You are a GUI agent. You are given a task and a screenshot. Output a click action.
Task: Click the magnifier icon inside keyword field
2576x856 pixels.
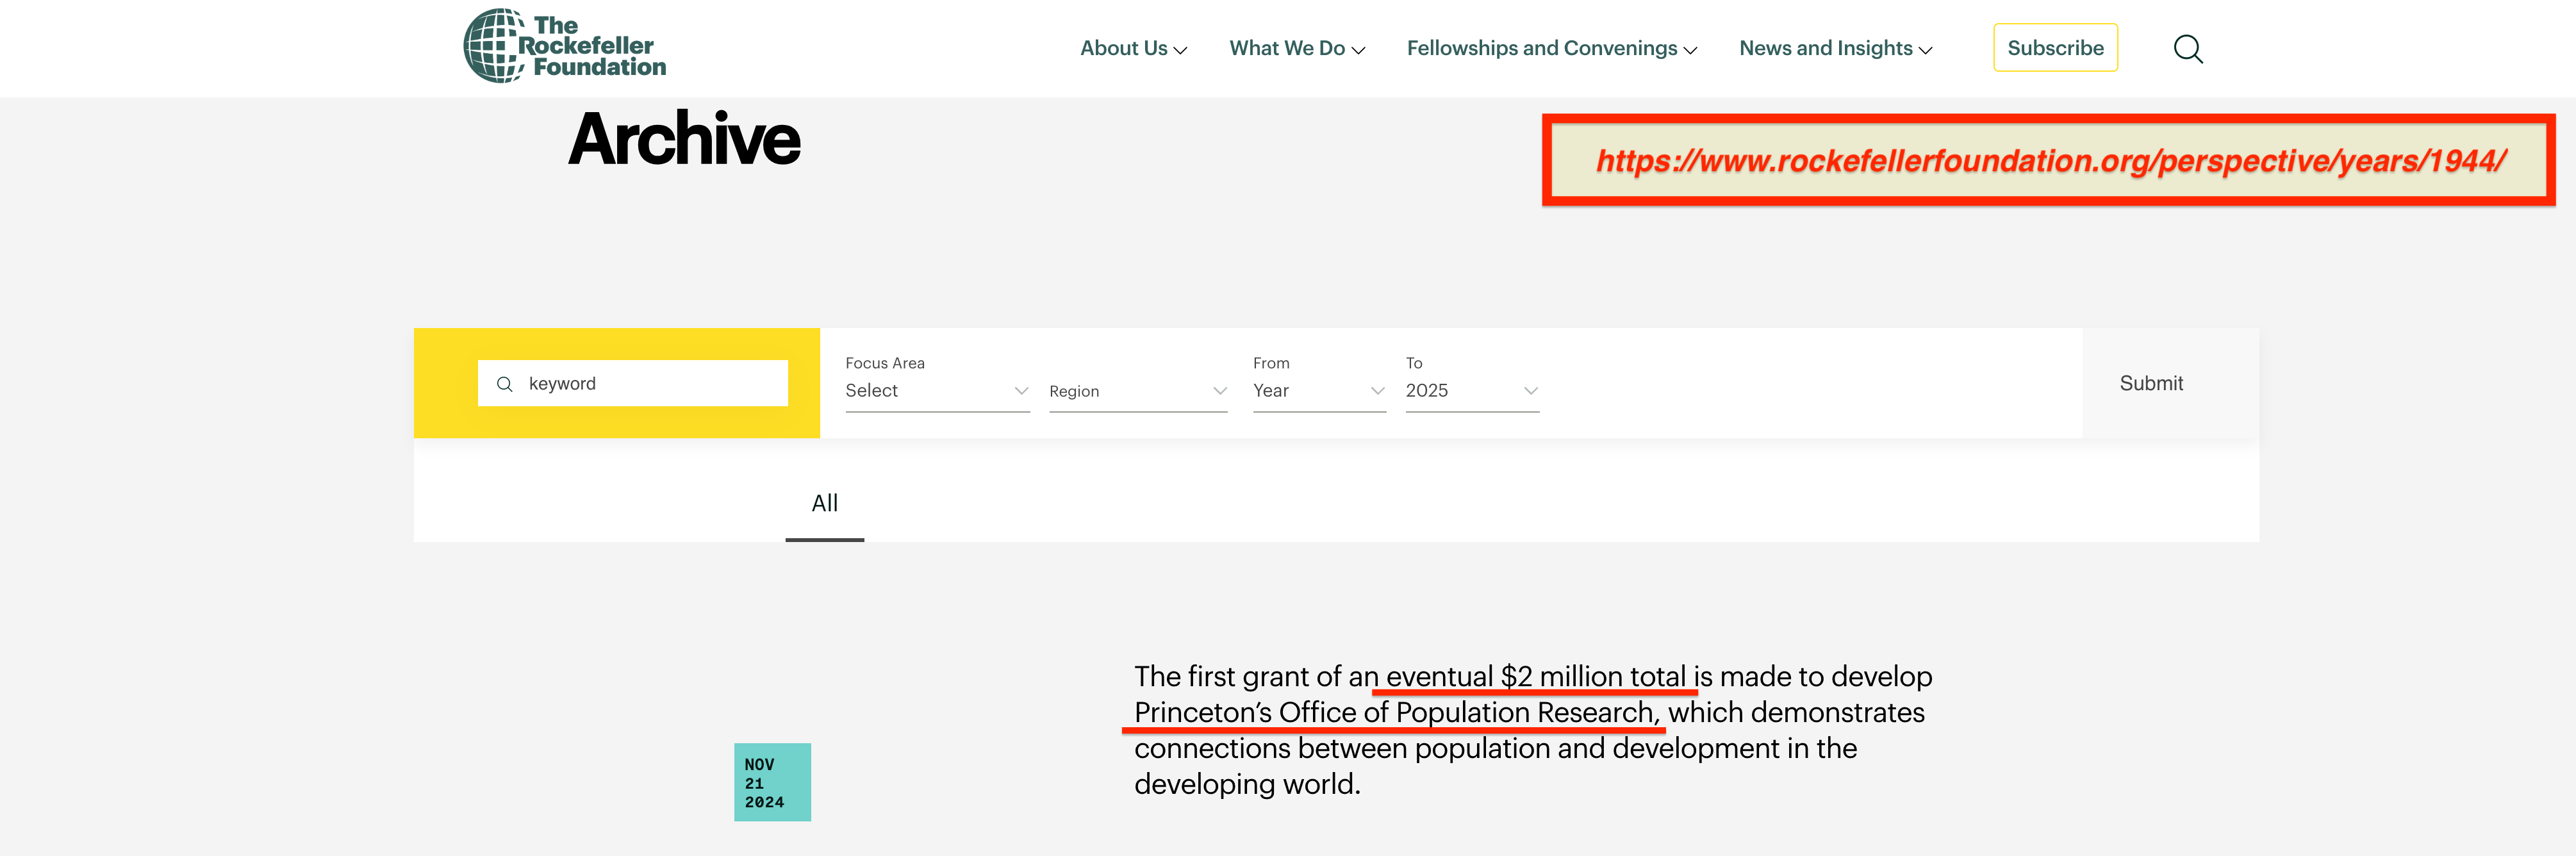(x=505, y=384)
